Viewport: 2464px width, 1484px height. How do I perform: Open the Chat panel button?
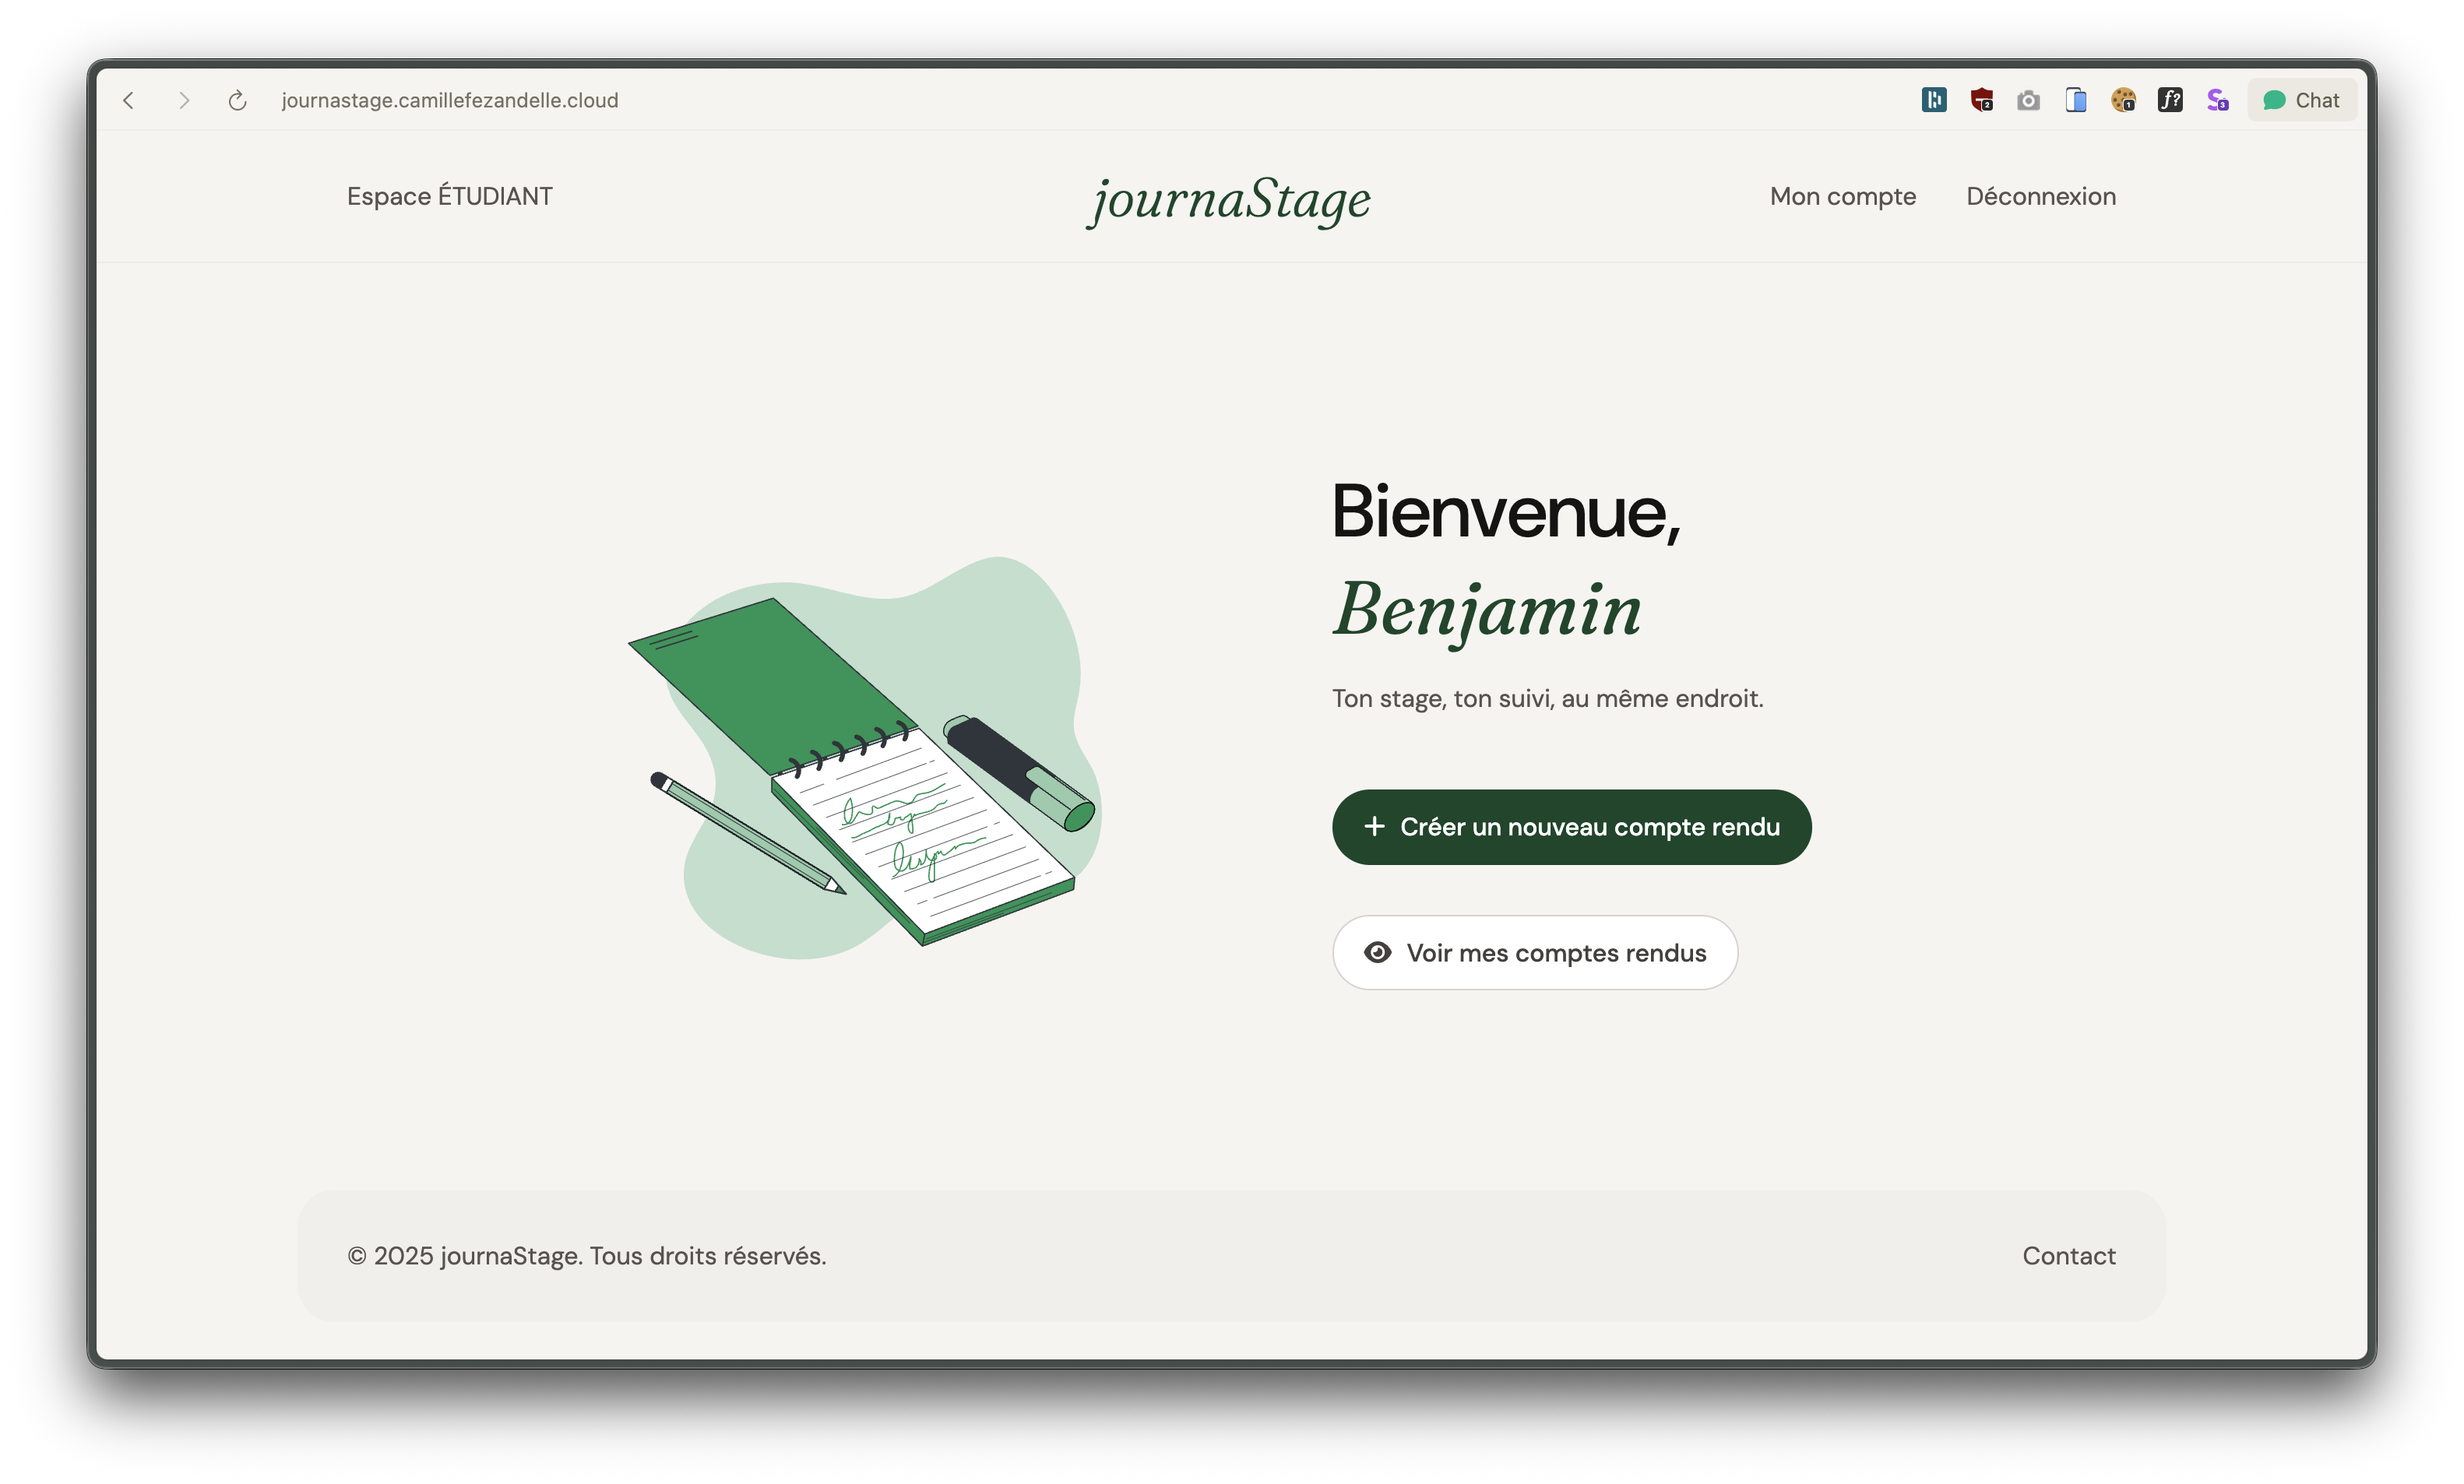click(x=2301, y=100)
